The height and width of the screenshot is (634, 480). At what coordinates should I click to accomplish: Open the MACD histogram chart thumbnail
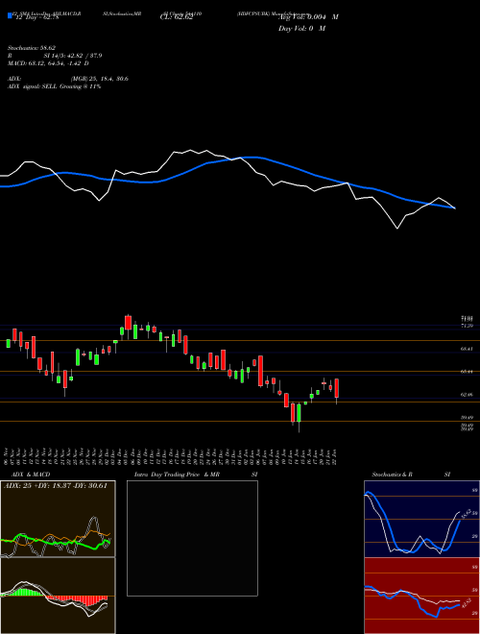(x=58, y=596)
